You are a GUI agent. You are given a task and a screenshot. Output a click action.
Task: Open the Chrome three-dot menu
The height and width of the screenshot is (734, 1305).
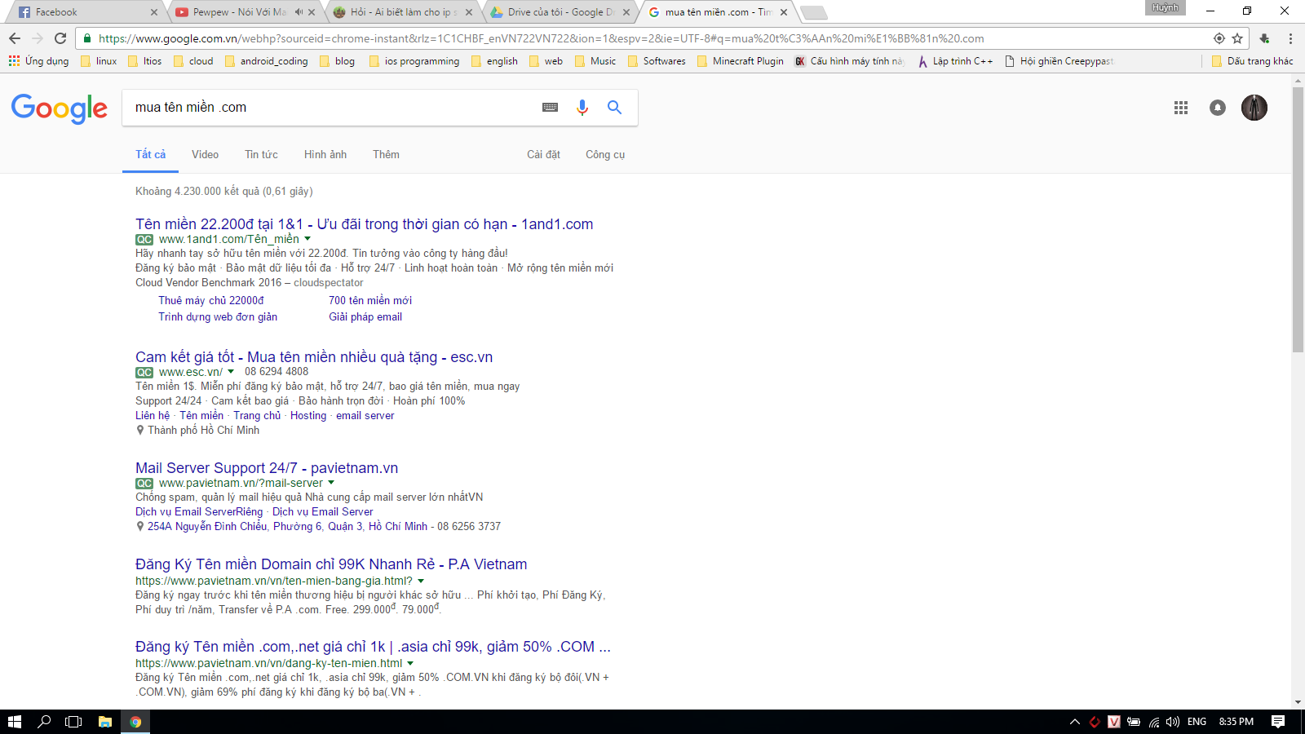pos(1290,38)
